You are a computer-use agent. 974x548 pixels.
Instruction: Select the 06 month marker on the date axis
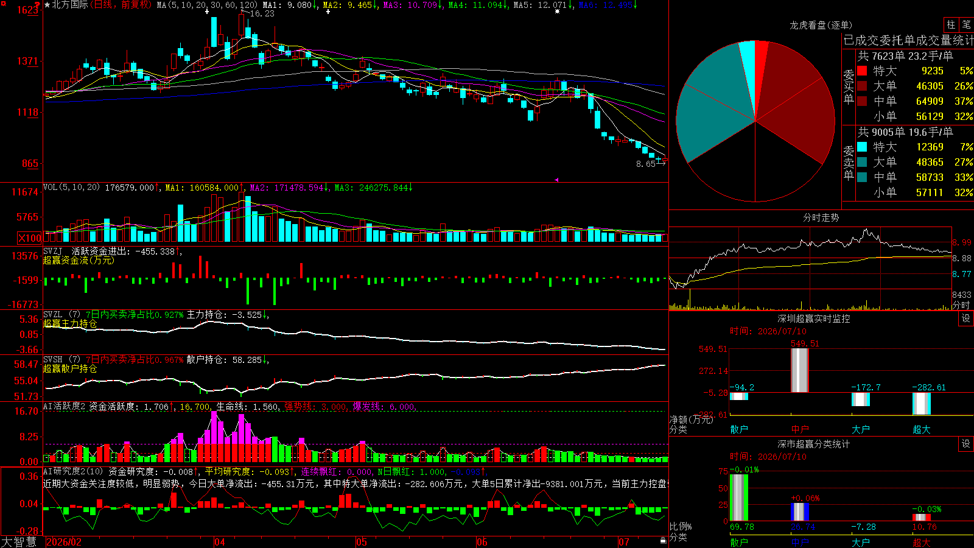482,542
